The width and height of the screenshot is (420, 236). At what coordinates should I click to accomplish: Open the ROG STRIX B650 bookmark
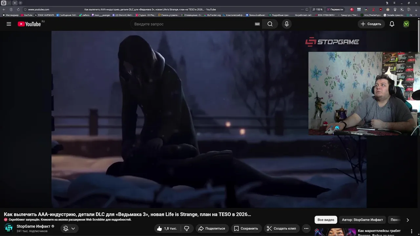click(x=325, y=15)
